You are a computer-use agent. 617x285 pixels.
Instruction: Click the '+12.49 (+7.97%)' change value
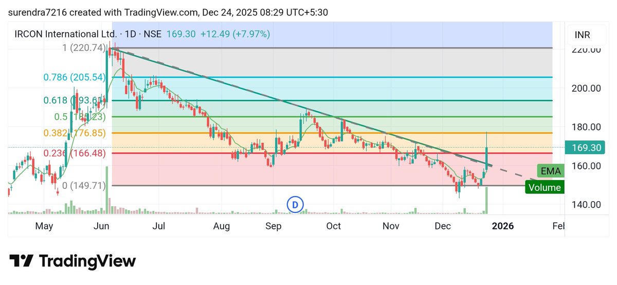235,34
